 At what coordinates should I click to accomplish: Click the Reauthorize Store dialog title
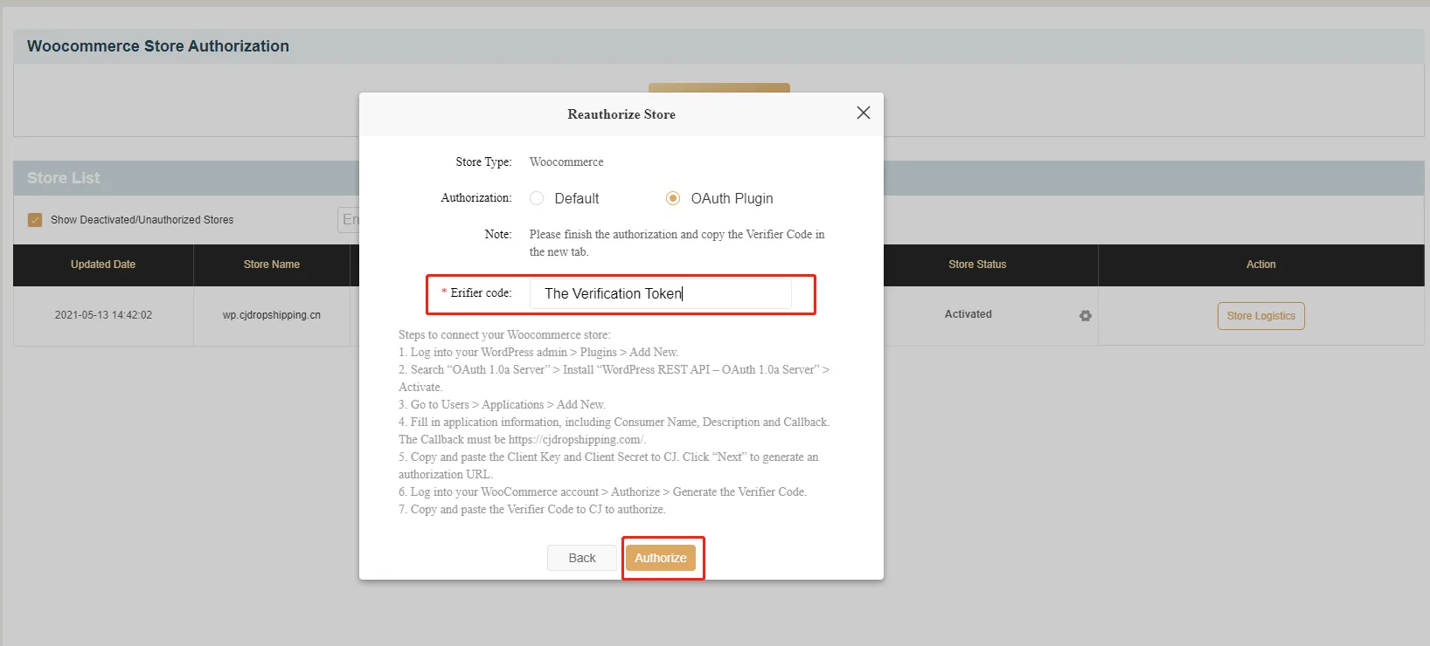pos(621,114)
